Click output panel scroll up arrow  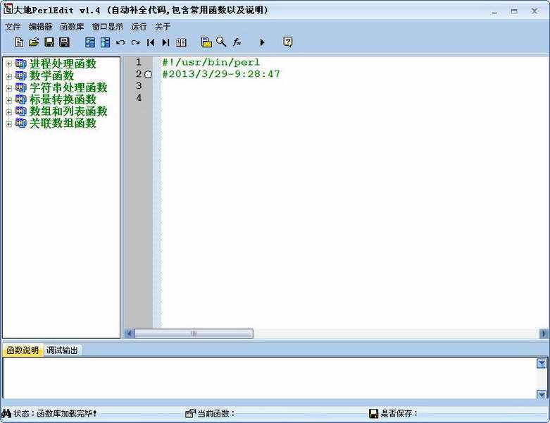(542, 363)
